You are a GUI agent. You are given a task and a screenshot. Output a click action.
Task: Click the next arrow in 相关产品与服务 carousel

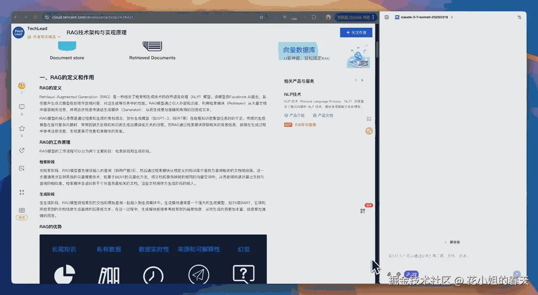click(x=361, y=80)
